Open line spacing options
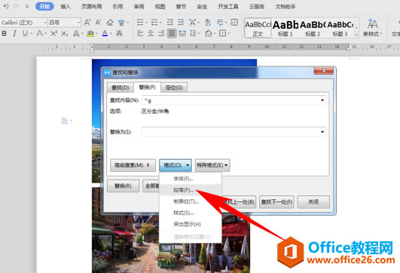400x273 pixels. tap(193, 33)
